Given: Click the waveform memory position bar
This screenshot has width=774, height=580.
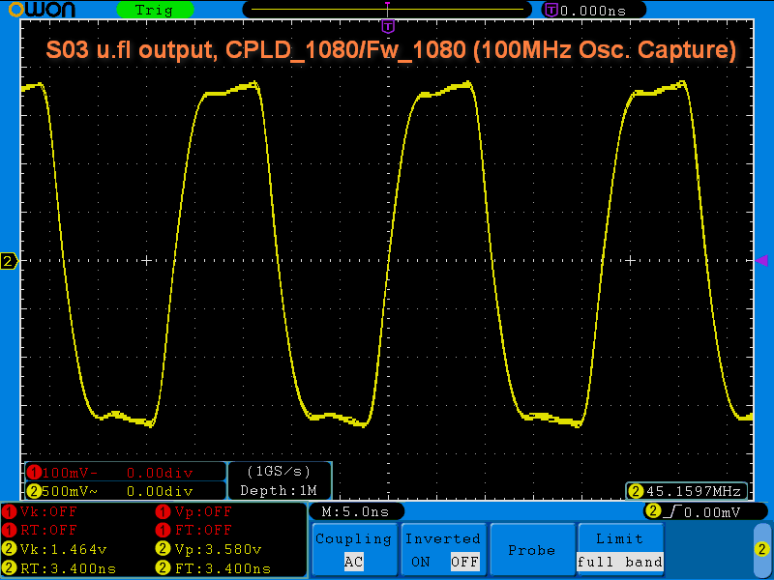Looking at the screenshot, I should coord(388,10).
